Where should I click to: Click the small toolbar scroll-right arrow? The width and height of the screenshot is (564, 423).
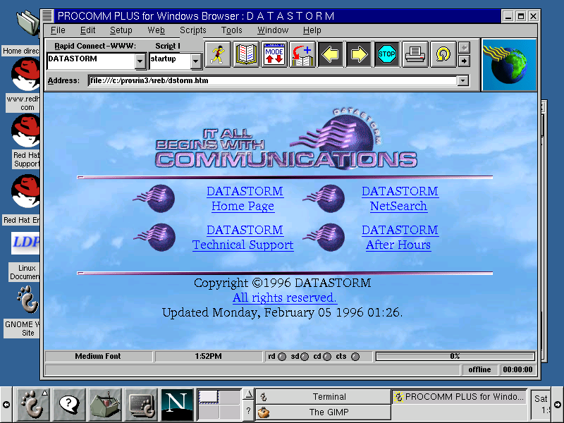tap(464, 61)
